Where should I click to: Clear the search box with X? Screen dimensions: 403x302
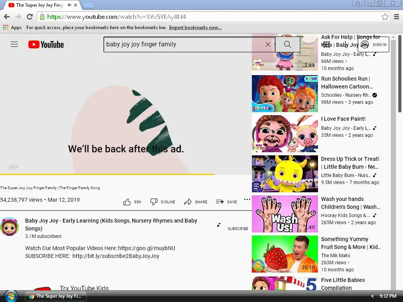(268, 44)
